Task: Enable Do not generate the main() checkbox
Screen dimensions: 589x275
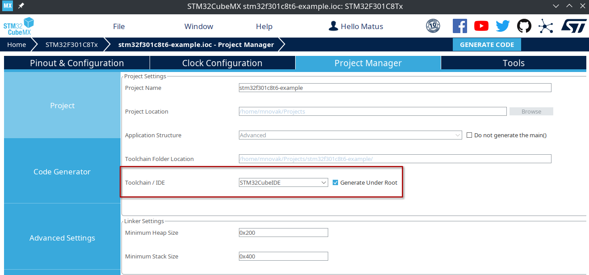Action: pos(469,135)
